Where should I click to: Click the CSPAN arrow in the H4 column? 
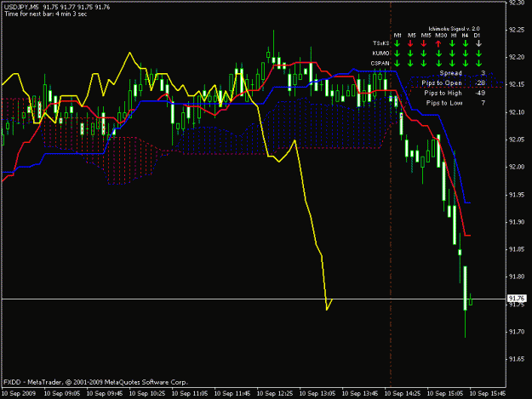466,63
